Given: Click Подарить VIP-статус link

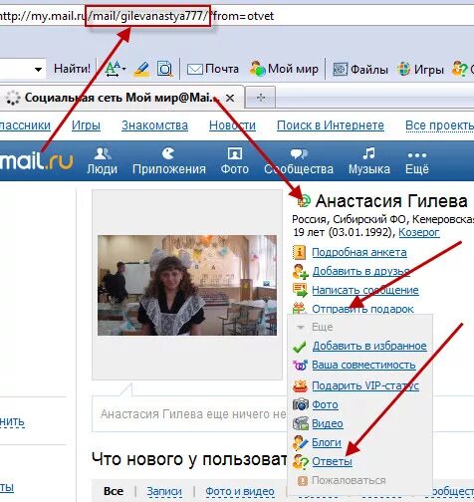Looking at the screenshot, I should tap(365, 385).
